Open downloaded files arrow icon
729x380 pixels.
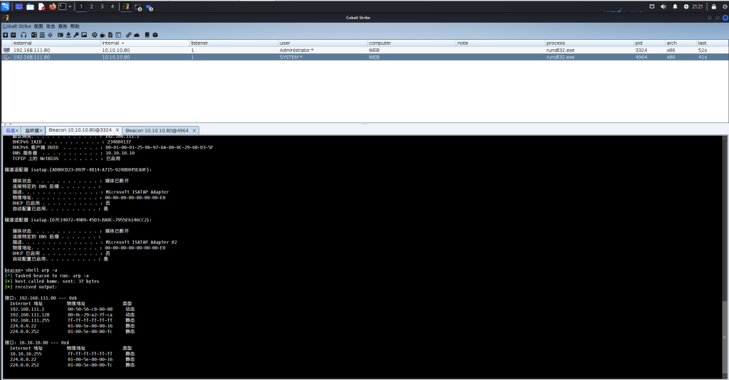(68, 35)
